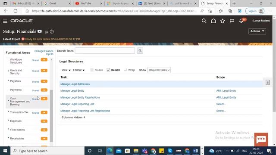The image size is (276, 155).
Task: Click the Oracle search magnifier icon
Action: point(204,21)
